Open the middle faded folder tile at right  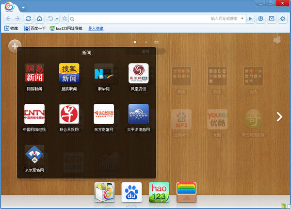217,76
